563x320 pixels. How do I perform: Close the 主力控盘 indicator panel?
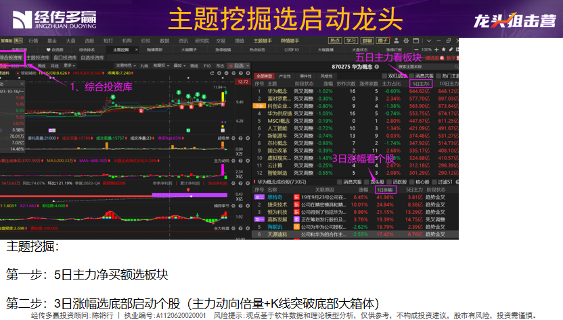coord(248,228)
